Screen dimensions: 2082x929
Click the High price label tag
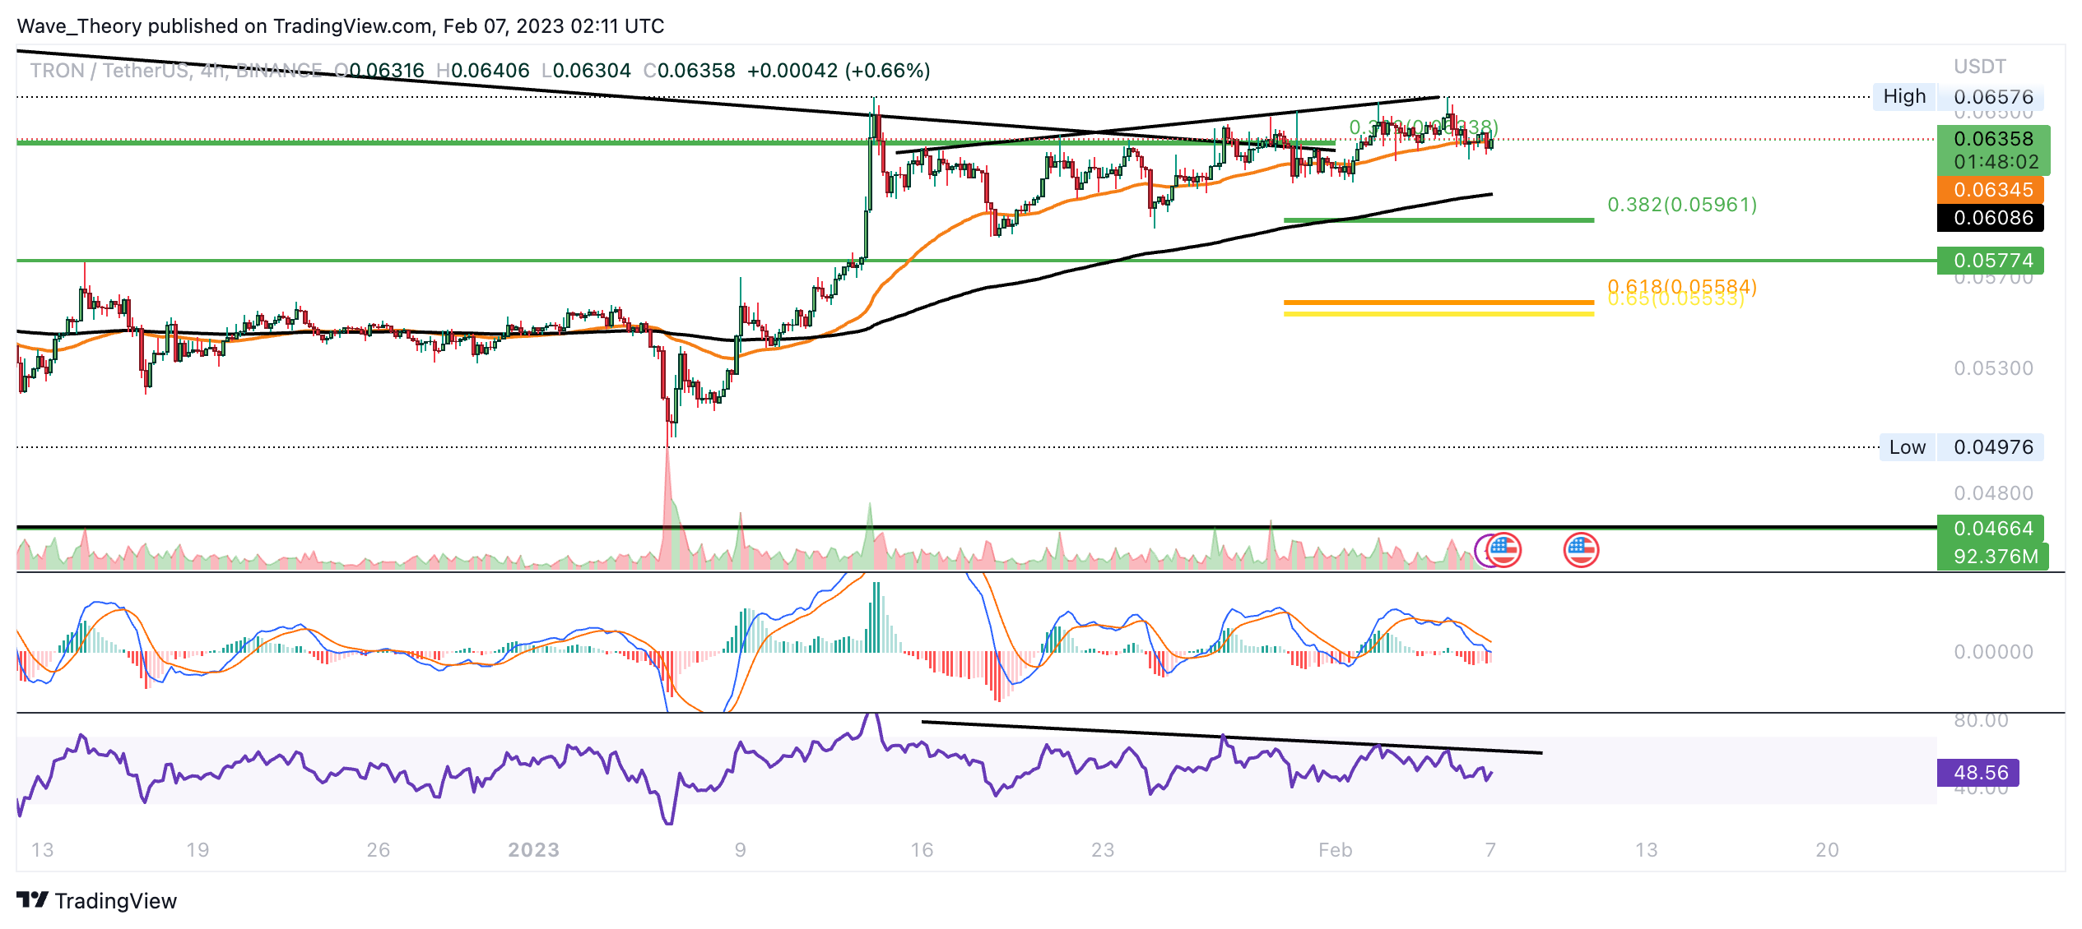pos(1903,96)
